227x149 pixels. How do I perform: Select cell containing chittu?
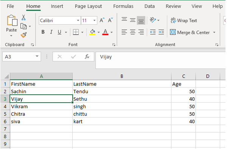pyautogui.click(x=122, y=114)
